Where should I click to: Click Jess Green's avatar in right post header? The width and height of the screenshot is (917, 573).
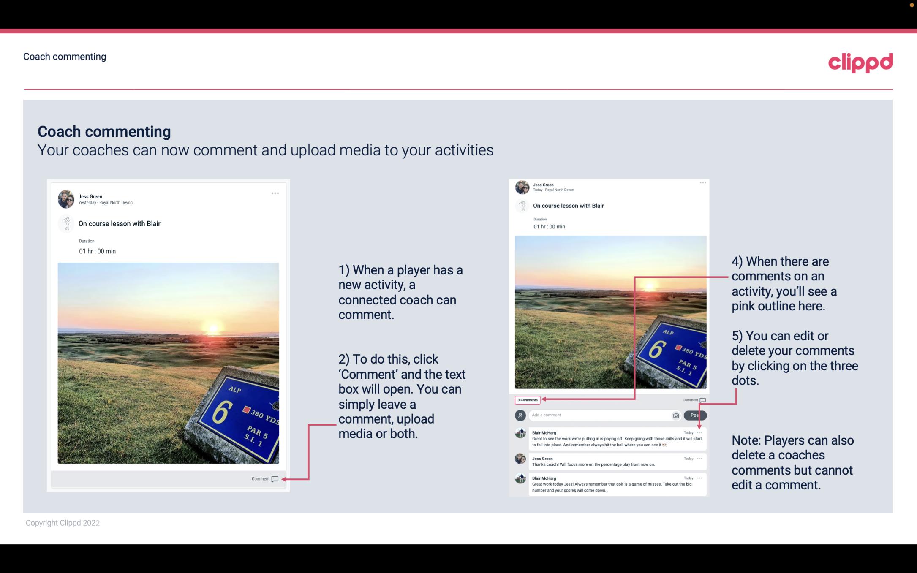click(x=522, y=187)
